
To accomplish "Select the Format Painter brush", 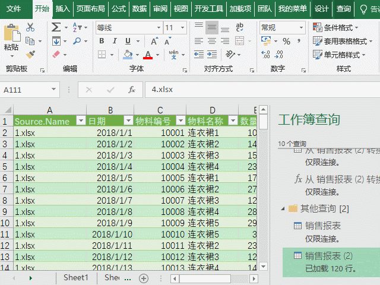I will [x=31, y=55].
